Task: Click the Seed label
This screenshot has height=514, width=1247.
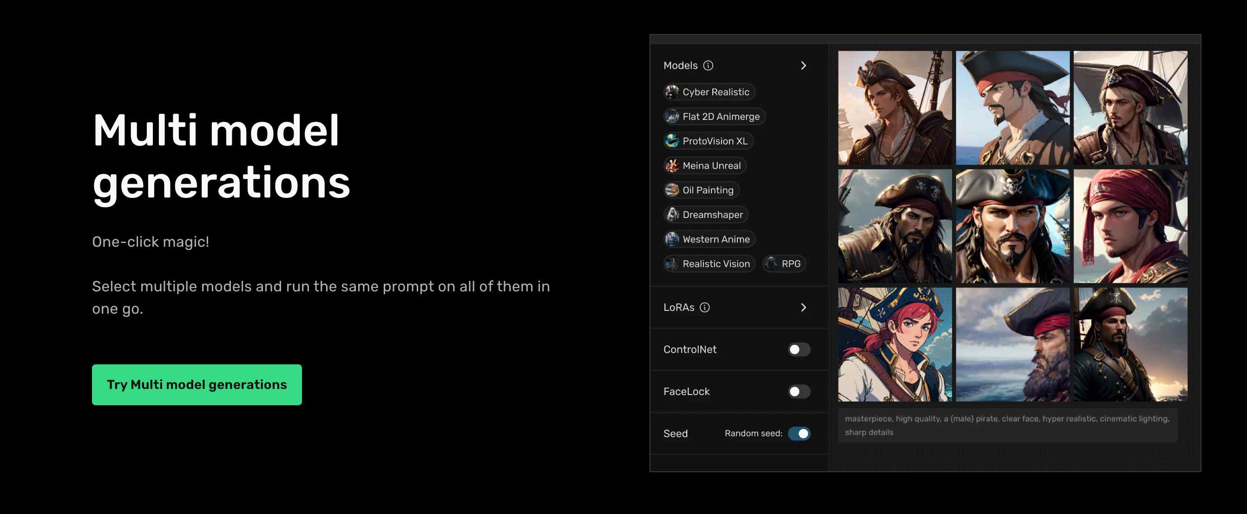Action: (675, 434)
